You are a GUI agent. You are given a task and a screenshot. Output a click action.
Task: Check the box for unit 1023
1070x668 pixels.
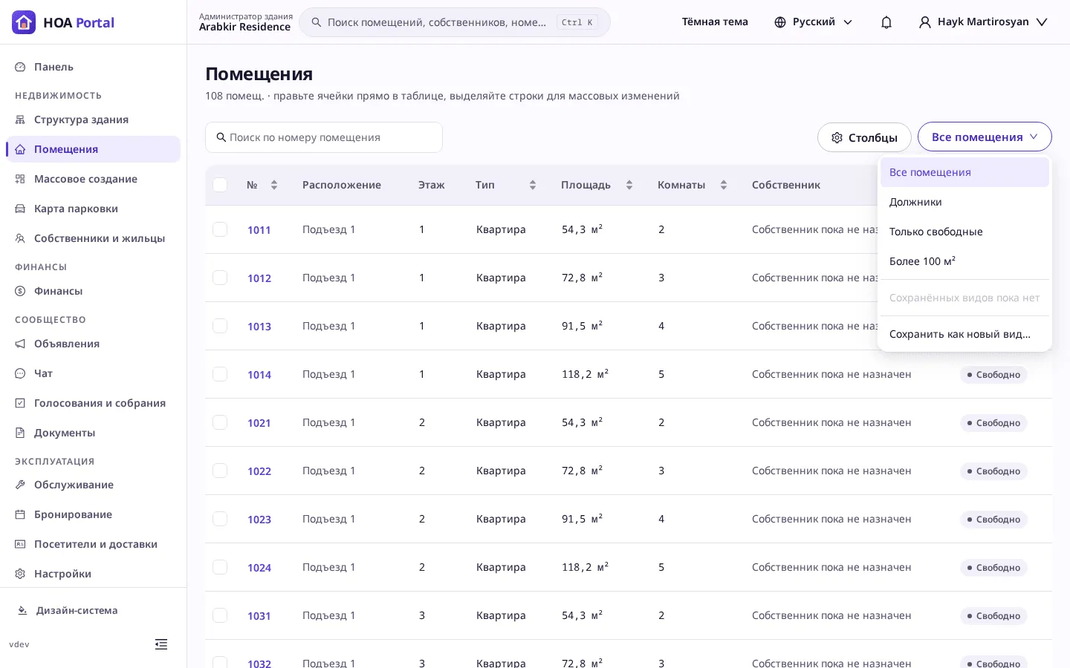pos(220,519)
